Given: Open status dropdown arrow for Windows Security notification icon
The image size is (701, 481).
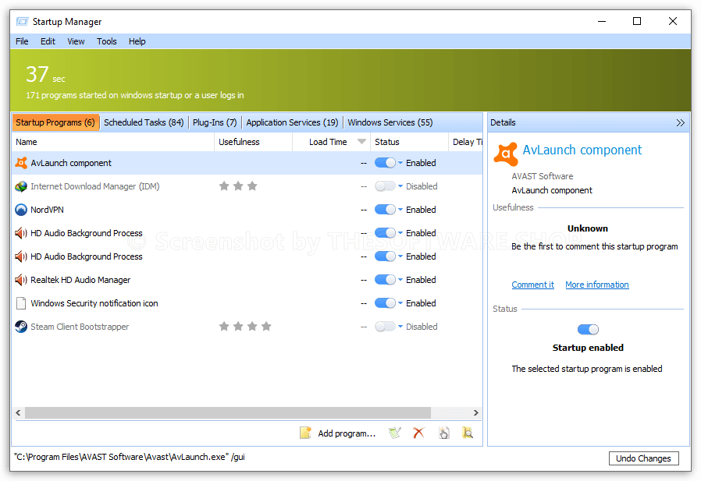Looking at the screenshot, I should pos(400,302).
